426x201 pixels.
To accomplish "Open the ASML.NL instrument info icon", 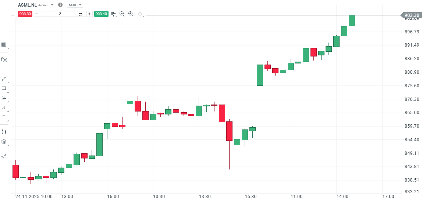I will [x=60, y=5].
